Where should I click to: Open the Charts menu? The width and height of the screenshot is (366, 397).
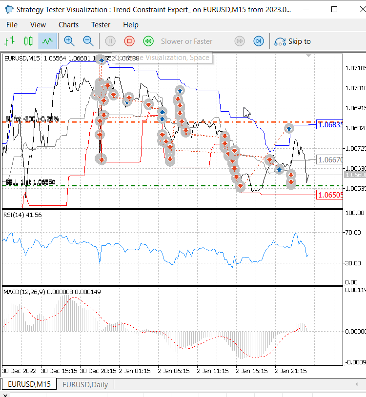68,25
